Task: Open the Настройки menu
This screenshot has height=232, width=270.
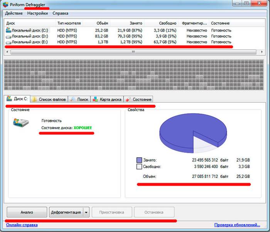Action: 37,13
